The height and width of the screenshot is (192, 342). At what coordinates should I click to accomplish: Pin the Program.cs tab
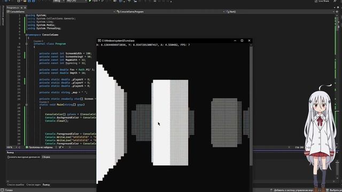click(x=21, y=7)
